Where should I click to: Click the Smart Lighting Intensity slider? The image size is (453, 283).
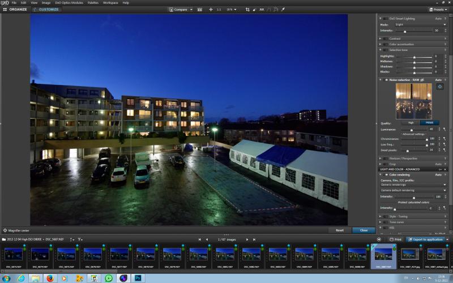click(414, 31)
